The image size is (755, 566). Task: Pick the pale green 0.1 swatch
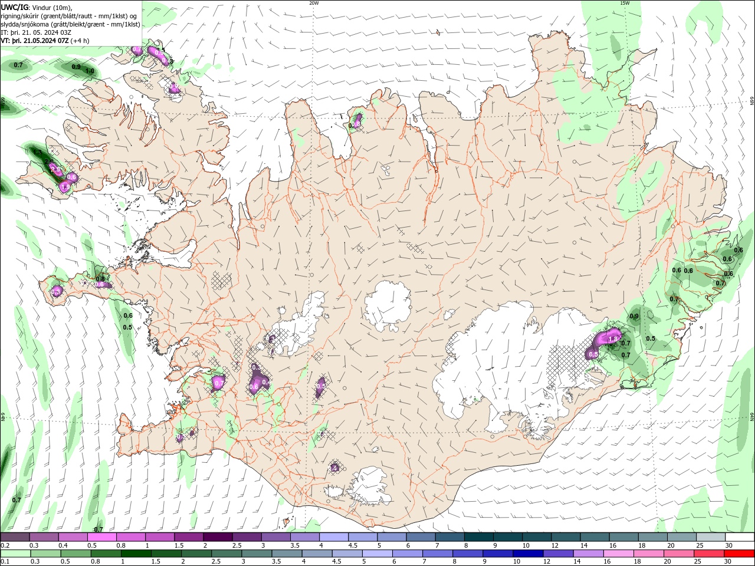(15, 554)
